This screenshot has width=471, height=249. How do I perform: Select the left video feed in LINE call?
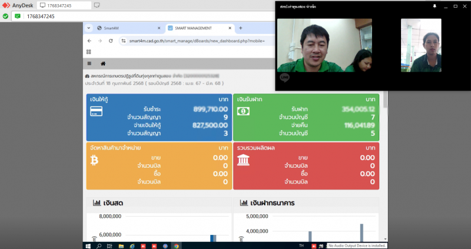click(324, 45)
